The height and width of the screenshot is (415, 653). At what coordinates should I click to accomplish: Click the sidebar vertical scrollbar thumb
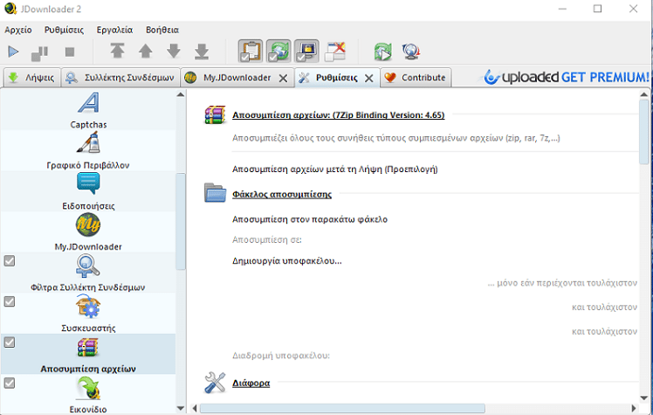point(181,221)
